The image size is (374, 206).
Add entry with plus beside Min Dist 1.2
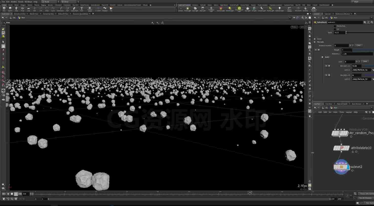click(329, 75)
